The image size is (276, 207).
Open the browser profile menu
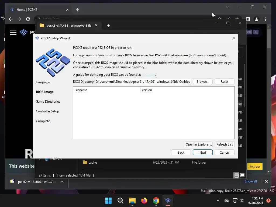pos(257,19)
